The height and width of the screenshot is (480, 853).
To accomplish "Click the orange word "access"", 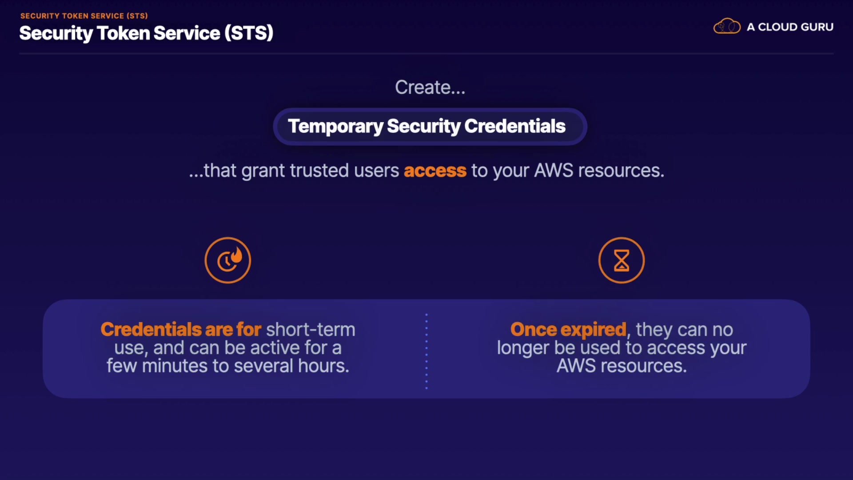I will [x=435, y=171].
